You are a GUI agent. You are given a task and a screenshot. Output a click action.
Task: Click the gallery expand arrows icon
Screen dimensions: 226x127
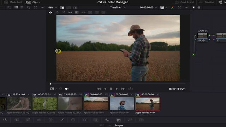tap(35, 7)
